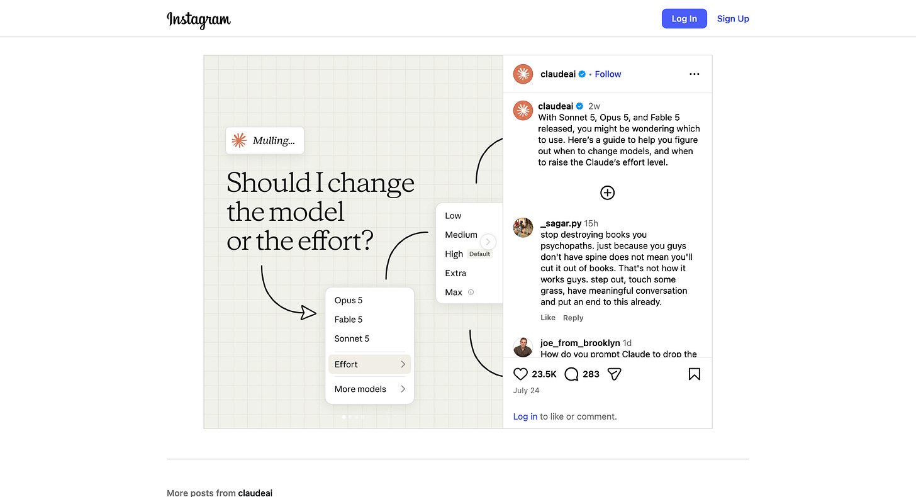Click the Log In button
The image size is (916, 497).
(x=684, y=19)
